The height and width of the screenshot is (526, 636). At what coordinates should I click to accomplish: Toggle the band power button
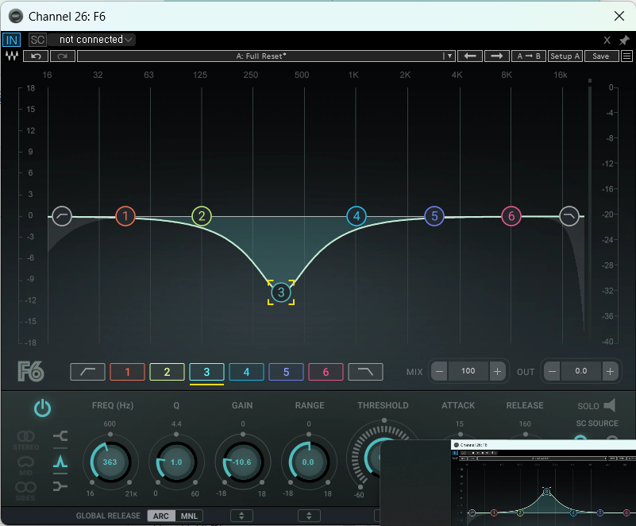42,408
